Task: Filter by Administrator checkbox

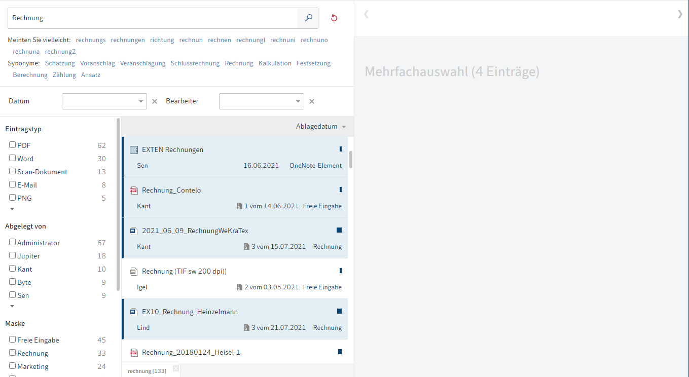Action: (13, 242)
